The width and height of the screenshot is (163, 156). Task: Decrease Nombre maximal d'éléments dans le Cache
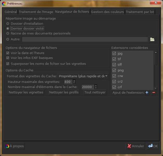point(96,88)
